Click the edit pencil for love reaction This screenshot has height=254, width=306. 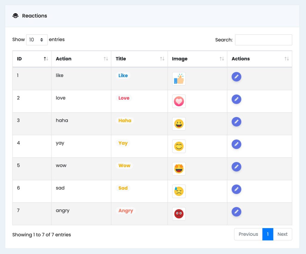[x=236, y=99]
